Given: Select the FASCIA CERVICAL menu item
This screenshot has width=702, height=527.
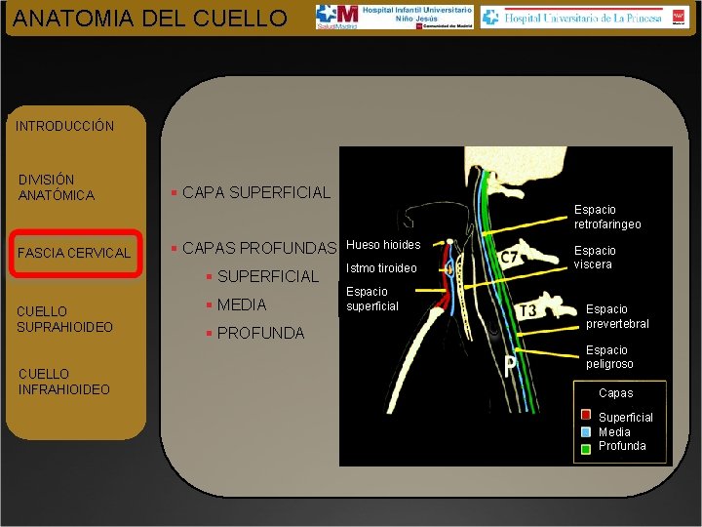Looking at the screenshot, I should click(74, 253).
